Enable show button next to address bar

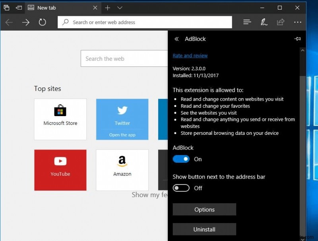181,188
